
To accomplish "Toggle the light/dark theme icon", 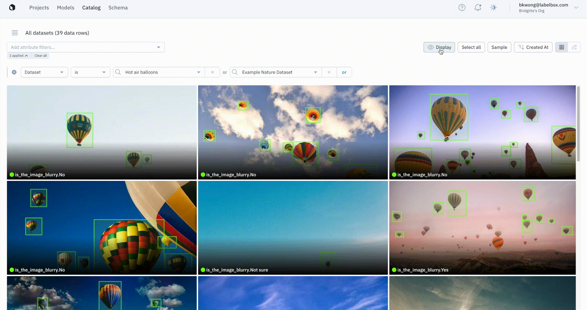I will click(x=493, y=8).
